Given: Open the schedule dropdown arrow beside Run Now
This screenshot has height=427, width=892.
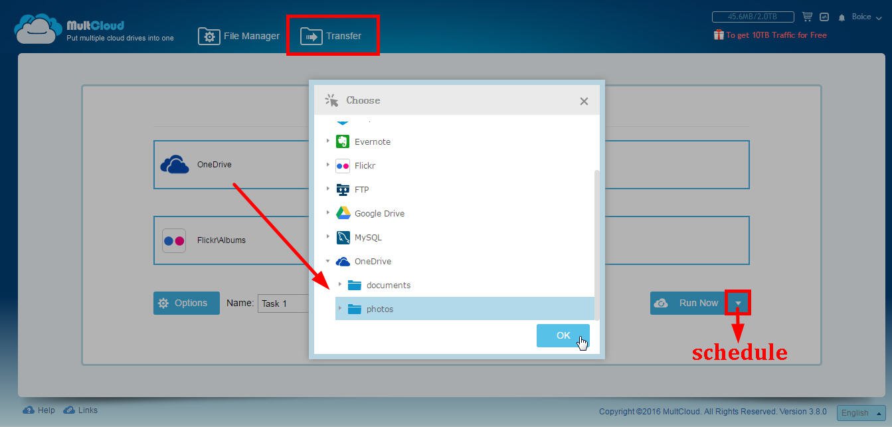Looking at the screenshot, I should tap(738, 303).
